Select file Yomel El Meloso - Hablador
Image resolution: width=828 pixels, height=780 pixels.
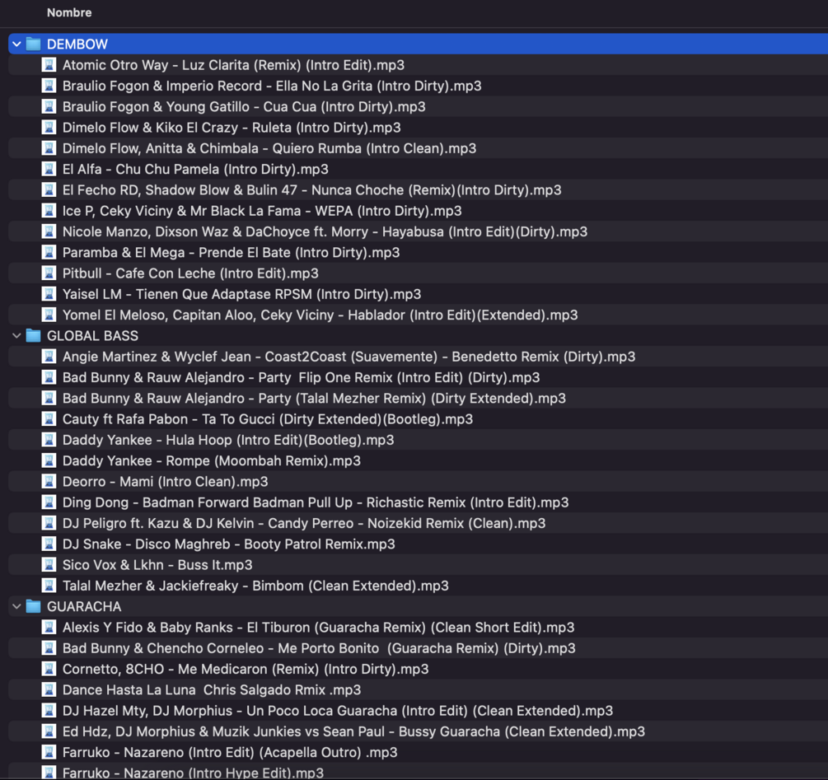pos(320,315)
